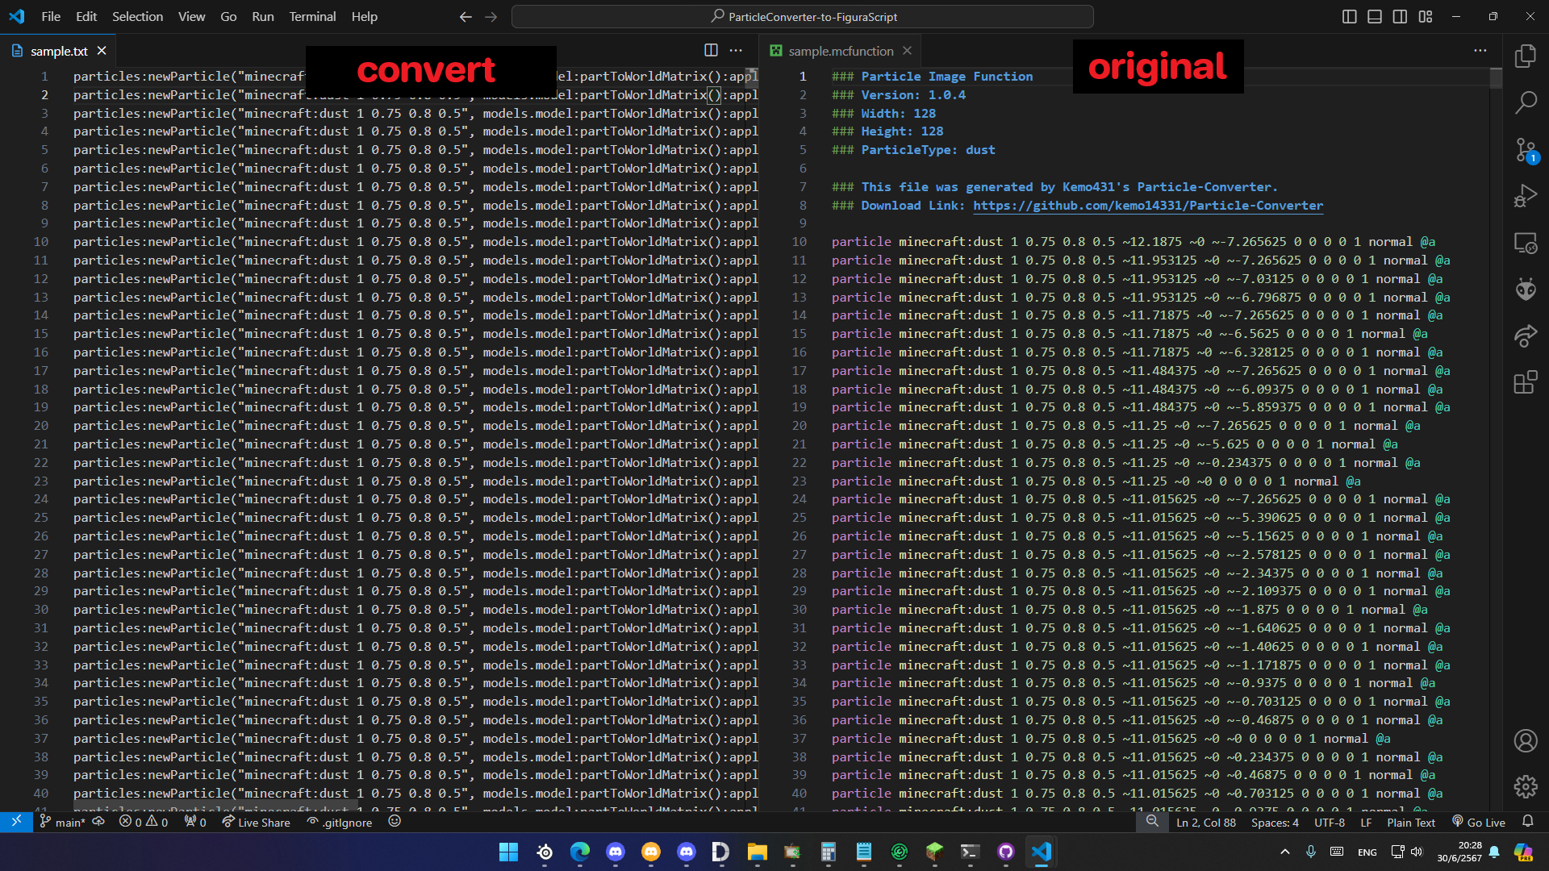Switch to the sample.mcfunction tab
1549x871 pixels.
pos(840,51)
